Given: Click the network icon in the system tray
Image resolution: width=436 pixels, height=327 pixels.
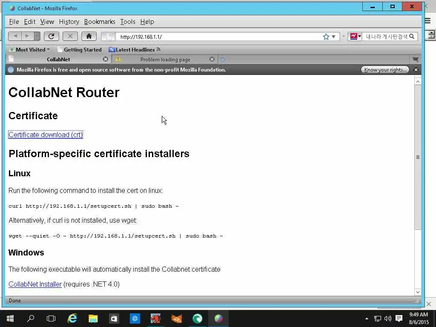Looking at the screenshot, I should [x=377, y=318].
